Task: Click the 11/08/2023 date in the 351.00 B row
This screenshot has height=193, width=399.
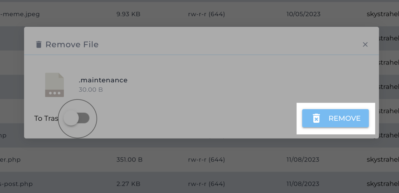Action: click(x=303, y=160)
